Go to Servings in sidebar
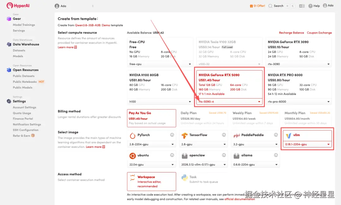Screen dimensions: 341x205 [19, 30]
